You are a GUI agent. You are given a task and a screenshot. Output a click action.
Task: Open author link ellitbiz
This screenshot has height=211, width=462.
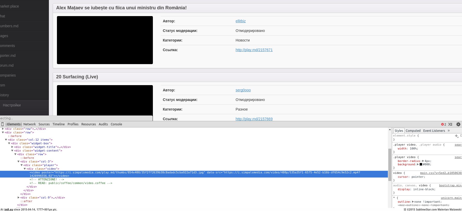click(240, 21)
